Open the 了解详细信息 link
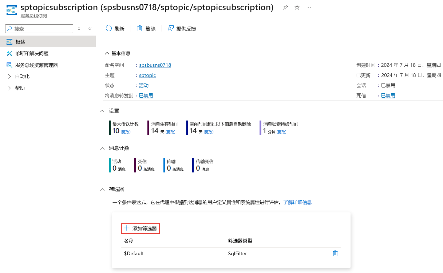The width and height of the screenshot is (443, 273). pos(297,202)
